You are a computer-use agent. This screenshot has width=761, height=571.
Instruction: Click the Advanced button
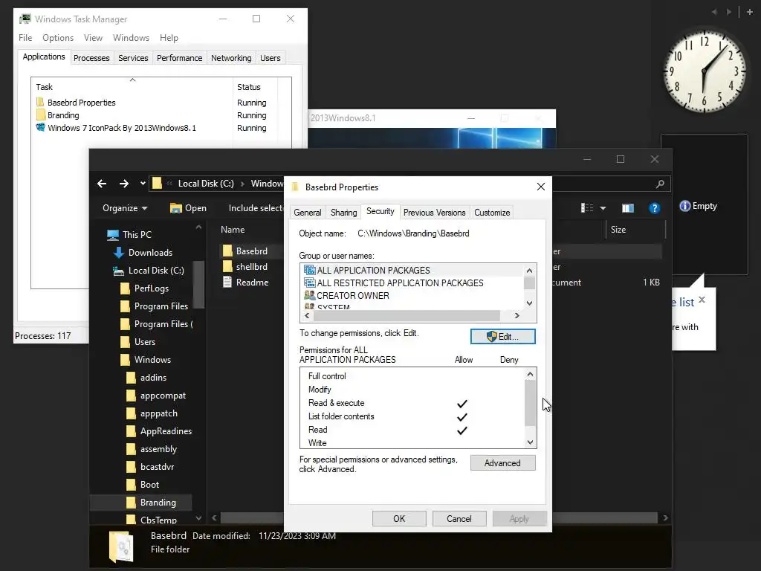click(503, 463)
